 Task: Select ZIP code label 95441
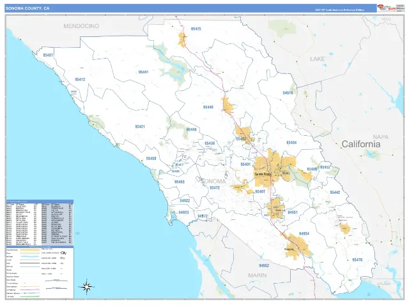143,72
